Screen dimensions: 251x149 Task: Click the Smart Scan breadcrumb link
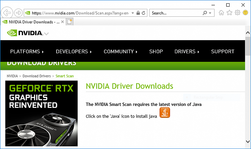[x=65, y=76]
